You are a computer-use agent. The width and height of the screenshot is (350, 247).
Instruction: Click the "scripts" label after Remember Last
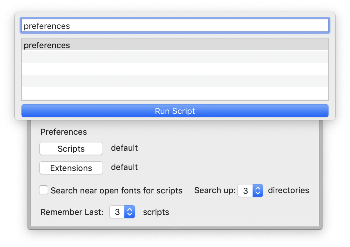click(x=156, y=212)
